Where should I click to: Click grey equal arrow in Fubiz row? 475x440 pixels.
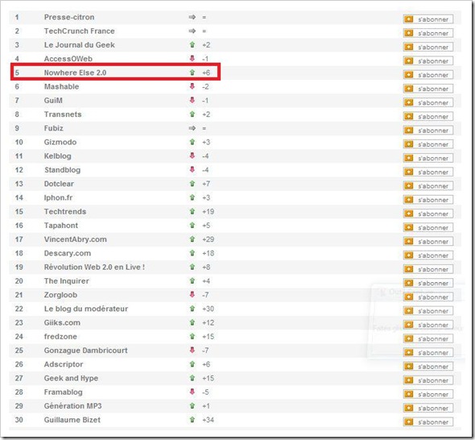pyautogui.click(x=192, y=128)
